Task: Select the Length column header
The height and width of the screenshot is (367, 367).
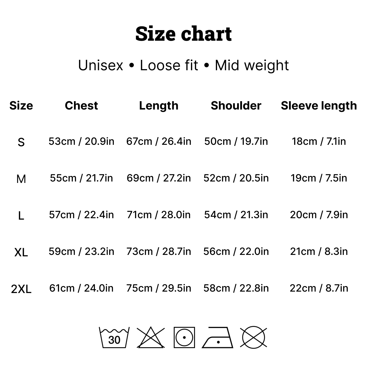Action: click(x=159, y=106)
